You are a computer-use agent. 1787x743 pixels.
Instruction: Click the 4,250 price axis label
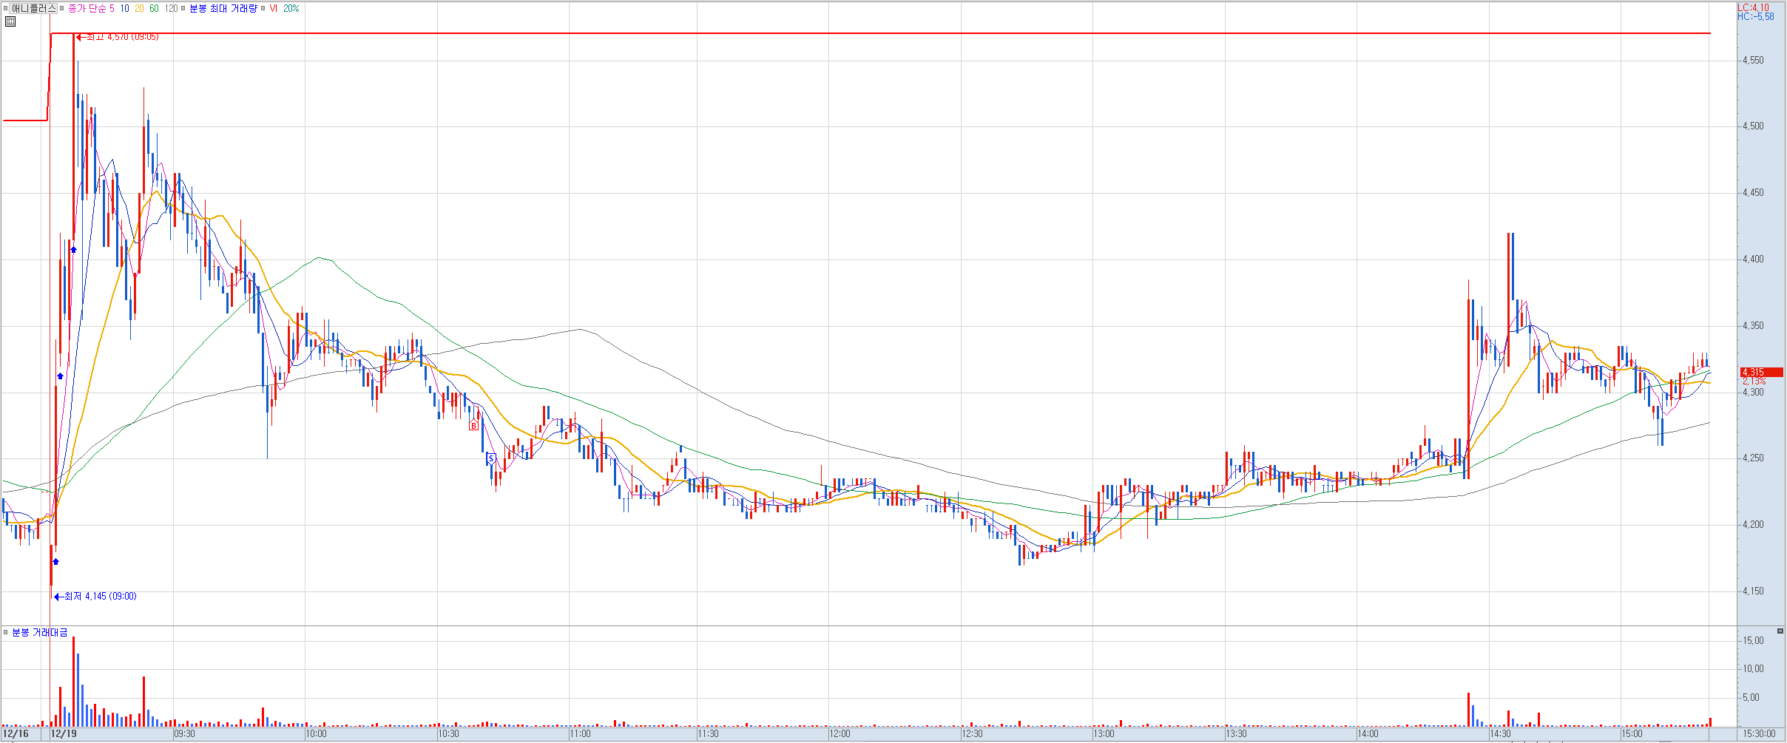coord(1753,458)
